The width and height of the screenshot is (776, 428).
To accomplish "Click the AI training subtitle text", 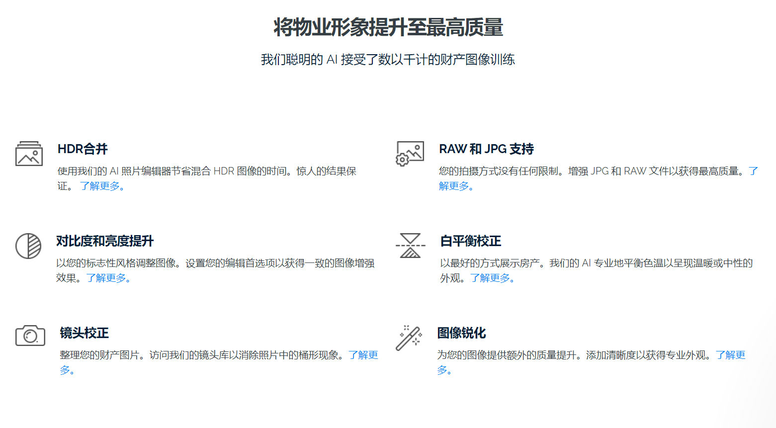I will [x=387, y=59].
